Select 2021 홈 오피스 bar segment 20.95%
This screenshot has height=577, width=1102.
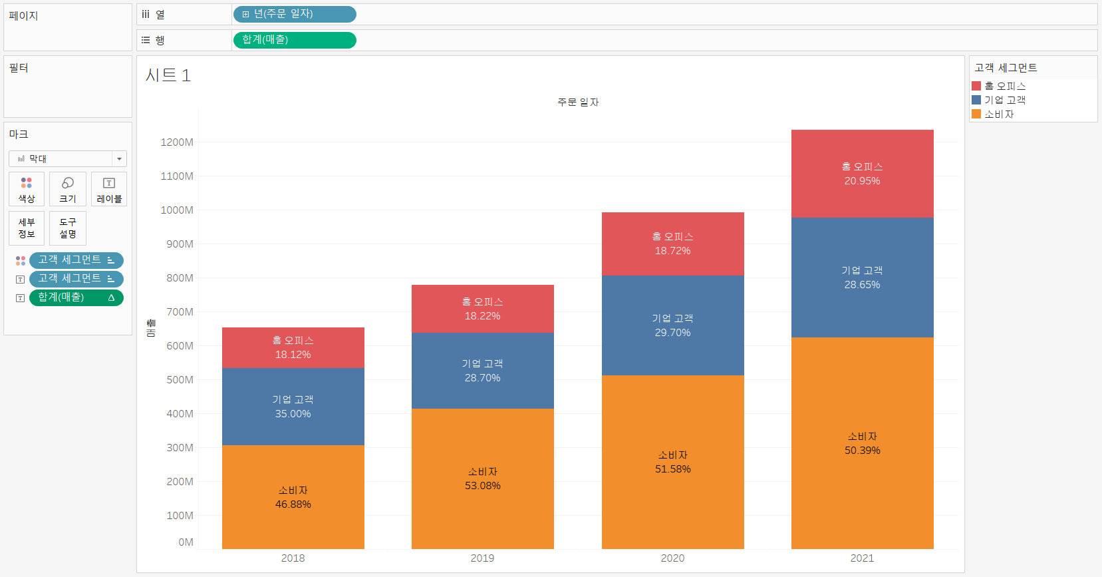tap(863, 174)
